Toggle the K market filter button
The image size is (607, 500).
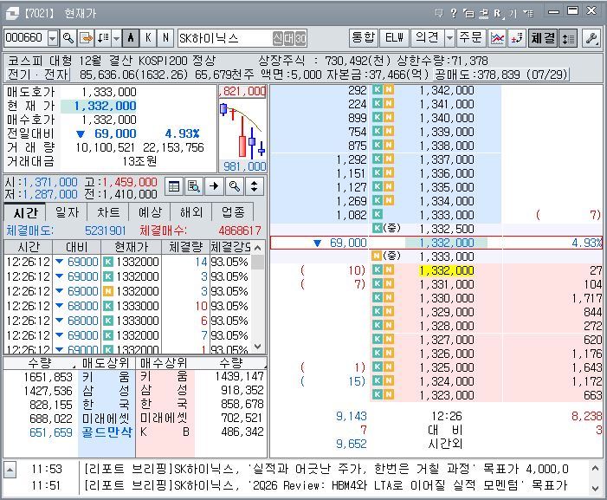[x=148, y=38]
